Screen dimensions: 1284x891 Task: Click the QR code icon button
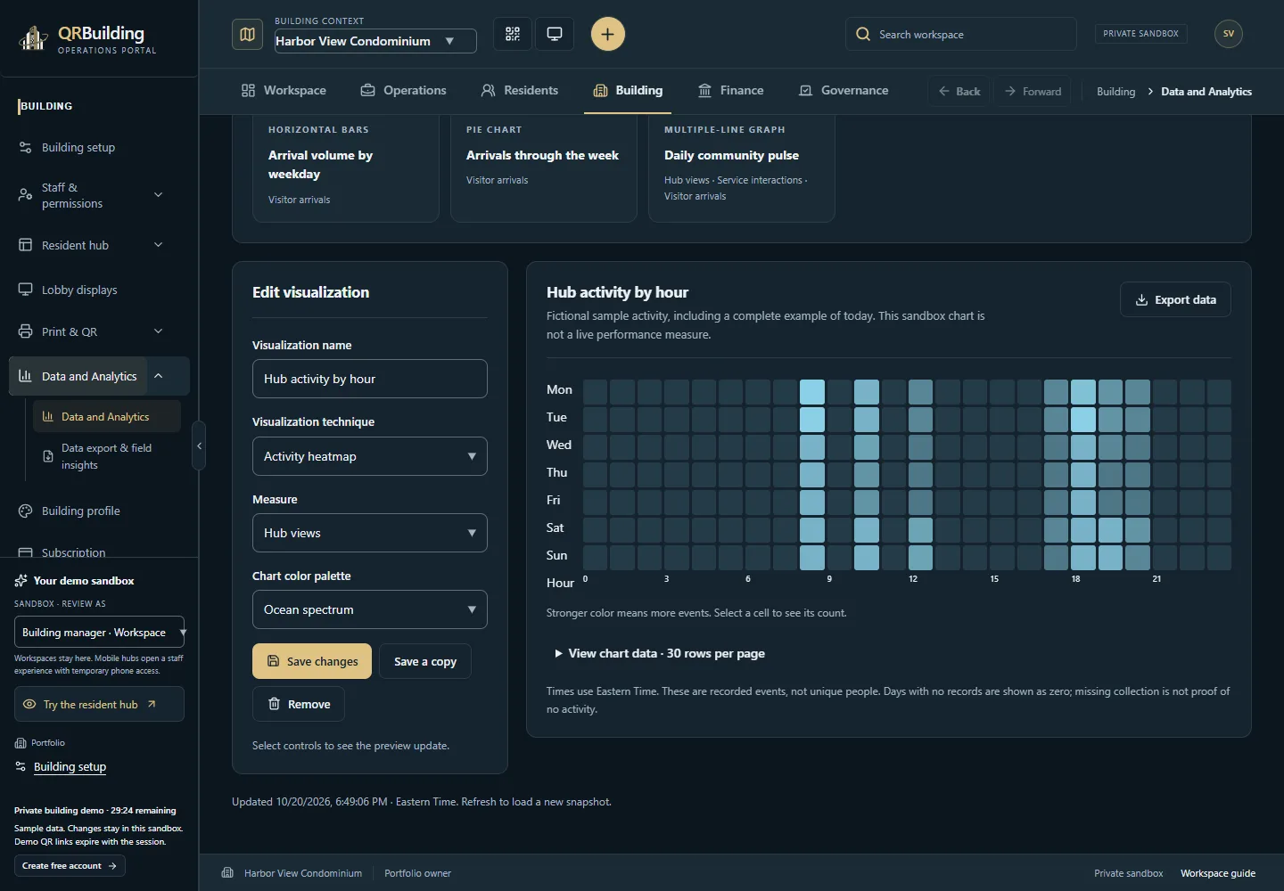[513, 34]
